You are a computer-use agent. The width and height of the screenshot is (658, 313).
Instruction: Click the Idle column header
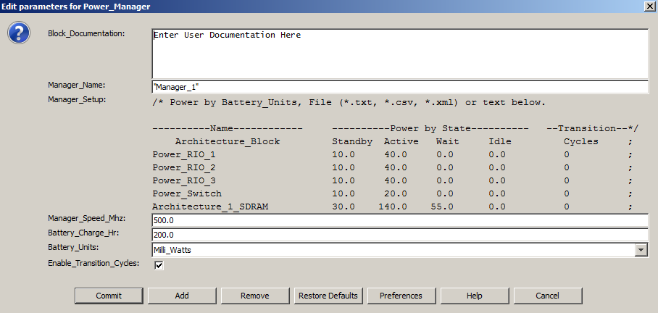click(500, 141)
